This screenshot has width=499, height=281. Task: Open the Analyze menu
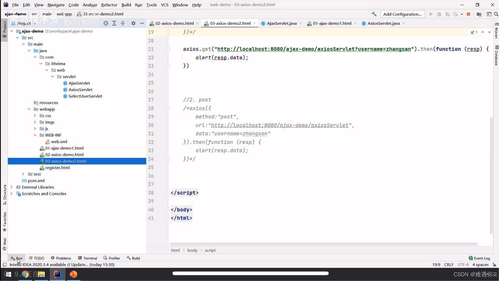pos(90,5)
